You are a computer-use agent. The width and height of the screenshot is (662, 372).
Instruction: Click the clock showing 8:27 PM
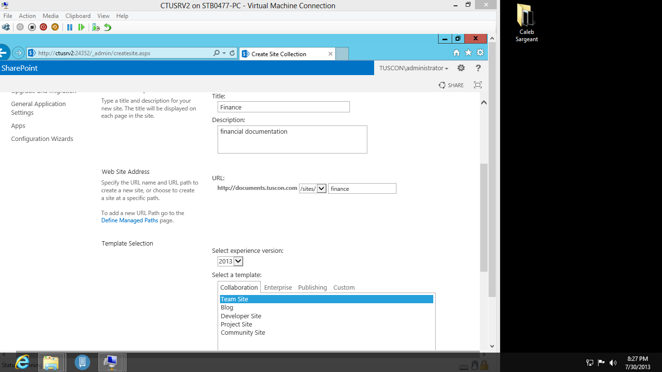click(637, 363)
